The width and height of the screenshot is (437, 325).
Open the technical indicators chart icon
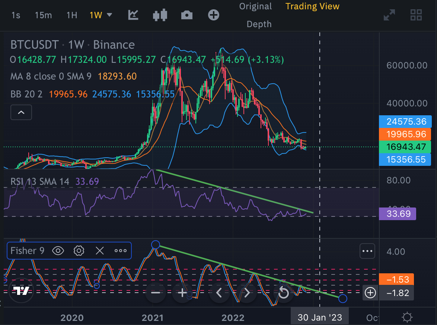pyautogui.click(x=133, y=15)
